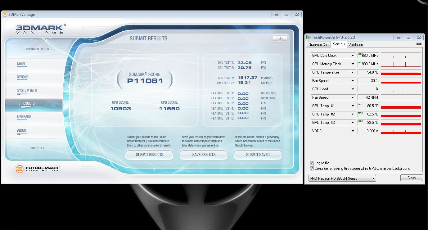Click the BUILD 1.0.2 label
The image size is (428, 230).
coord(37,148)
